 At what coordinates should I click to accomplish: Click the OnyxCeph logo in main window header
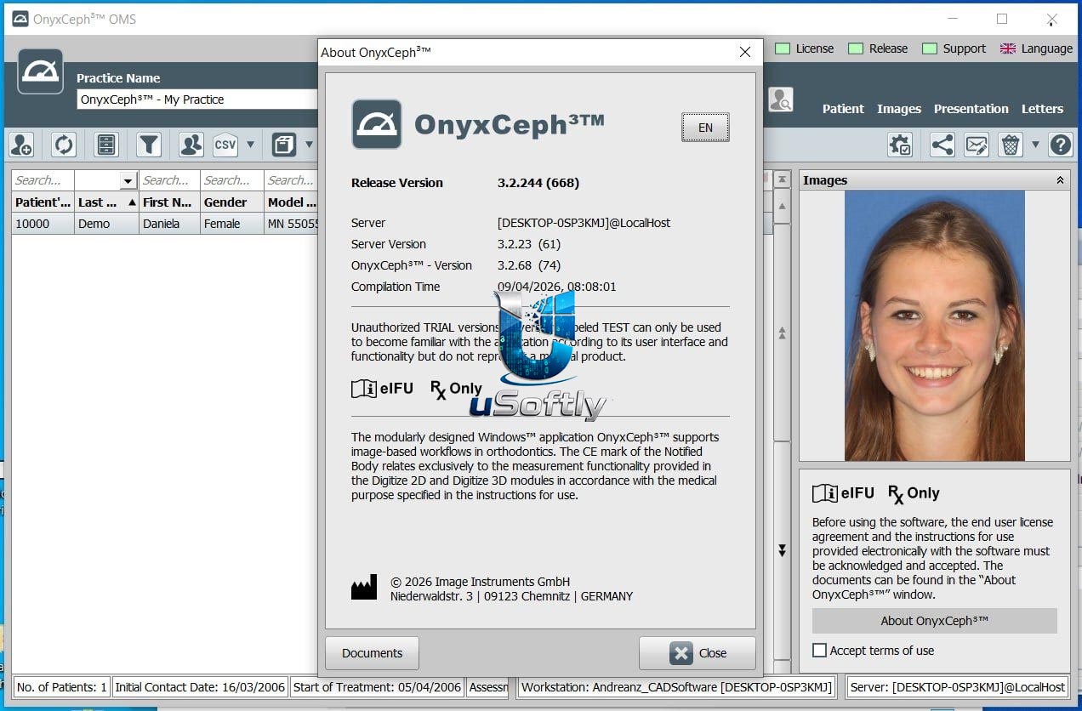click(x=40, y=71)
